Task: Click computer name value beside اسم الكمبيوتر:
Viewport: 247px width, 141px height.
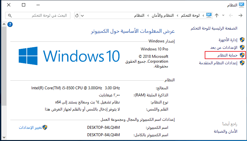Action: click(104, 128)
